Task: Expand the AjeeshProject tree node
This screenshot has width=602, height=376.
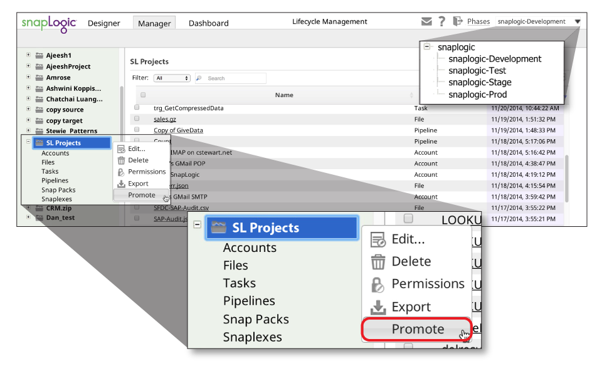Action: click(x=28, y=66)
